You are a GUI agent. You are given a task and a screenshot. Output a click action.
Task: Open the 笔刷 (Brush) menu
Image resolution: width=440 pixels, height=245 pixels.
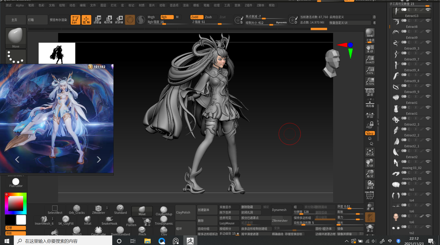31,5
